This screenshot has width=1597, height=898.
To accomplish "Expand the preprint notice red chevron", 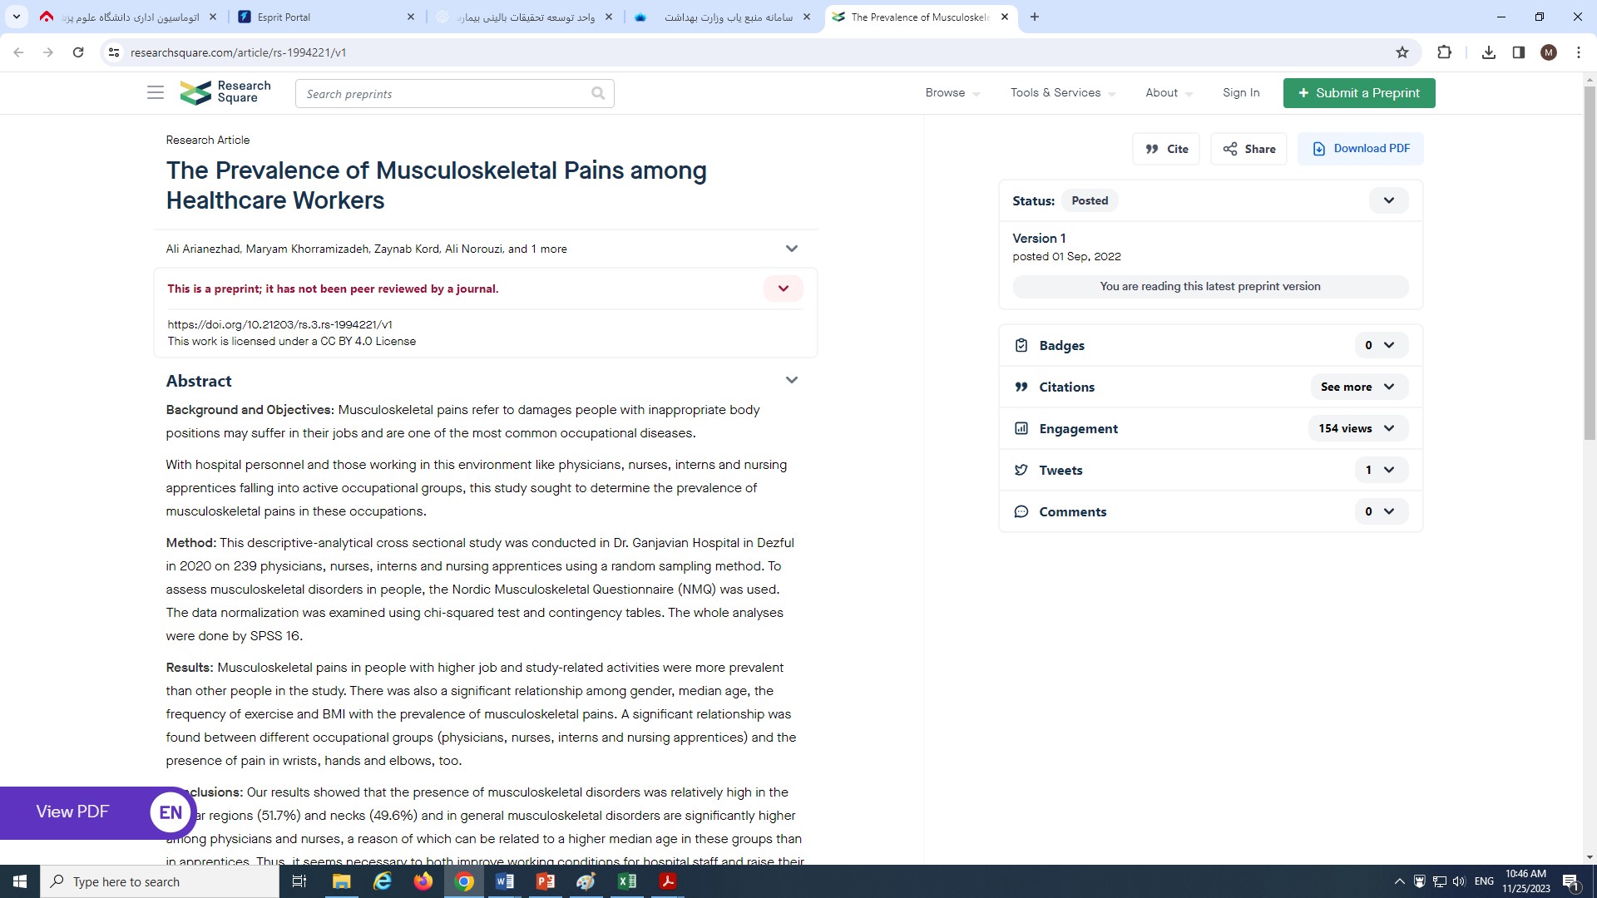I will pyautogui.click(x=783, y=289).
